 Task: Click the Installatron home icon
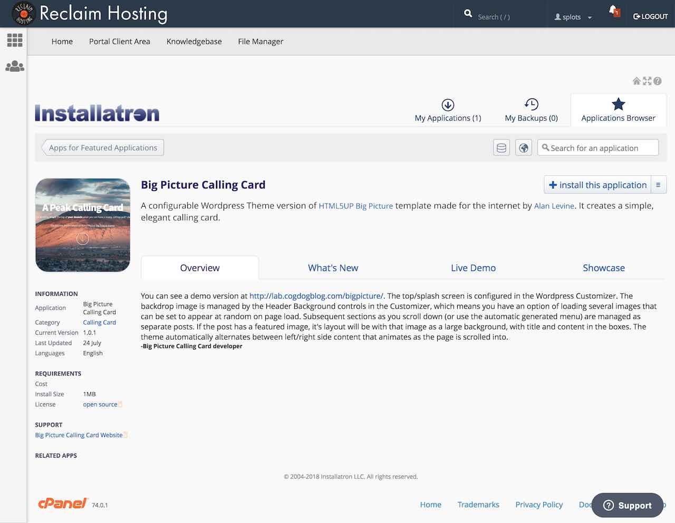click(x=637, y=81)
